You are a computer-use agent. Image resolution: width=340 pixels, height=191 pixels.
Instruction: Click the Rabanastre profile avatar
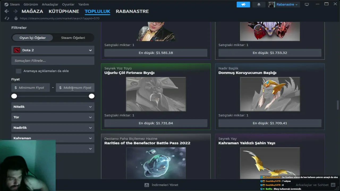271,5
